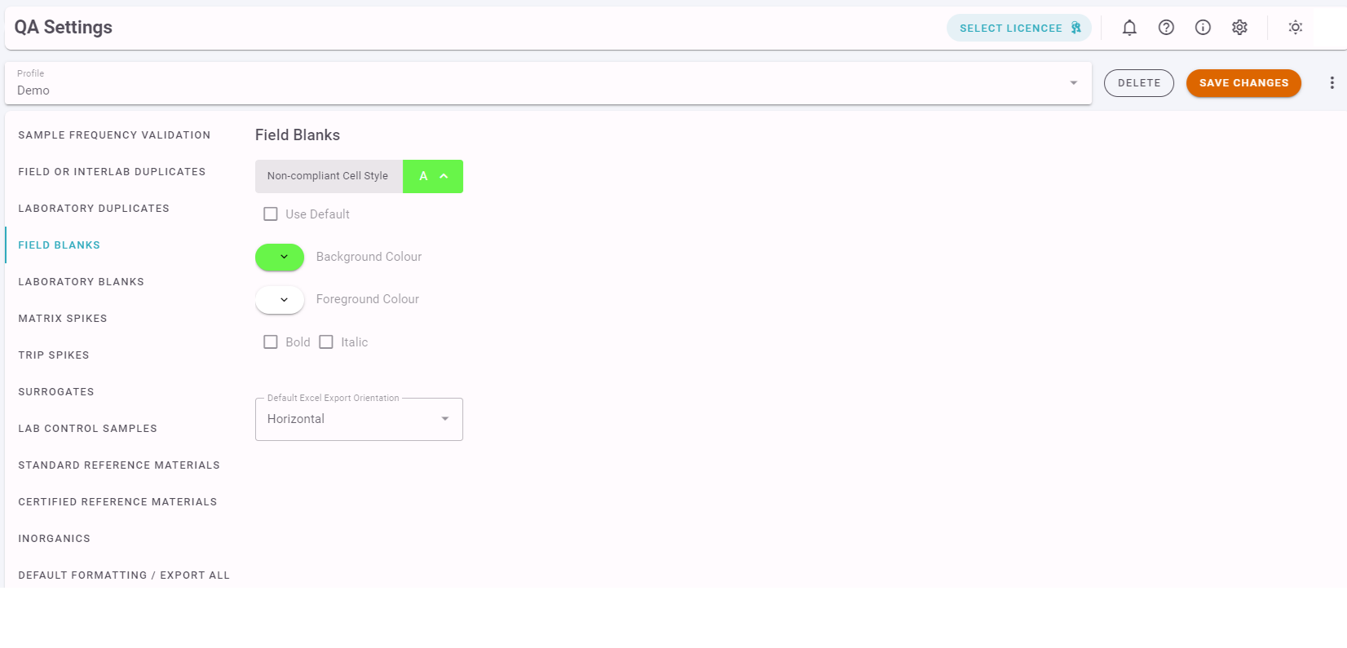Viewport: 1347px width, 648px height.
Task: Open Standard Reference Materials section
Action: point(119,465)
